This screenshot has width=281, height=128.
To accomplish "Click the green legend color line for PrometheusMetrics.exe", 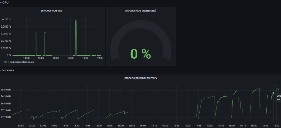I will click(x=5, y=62).
